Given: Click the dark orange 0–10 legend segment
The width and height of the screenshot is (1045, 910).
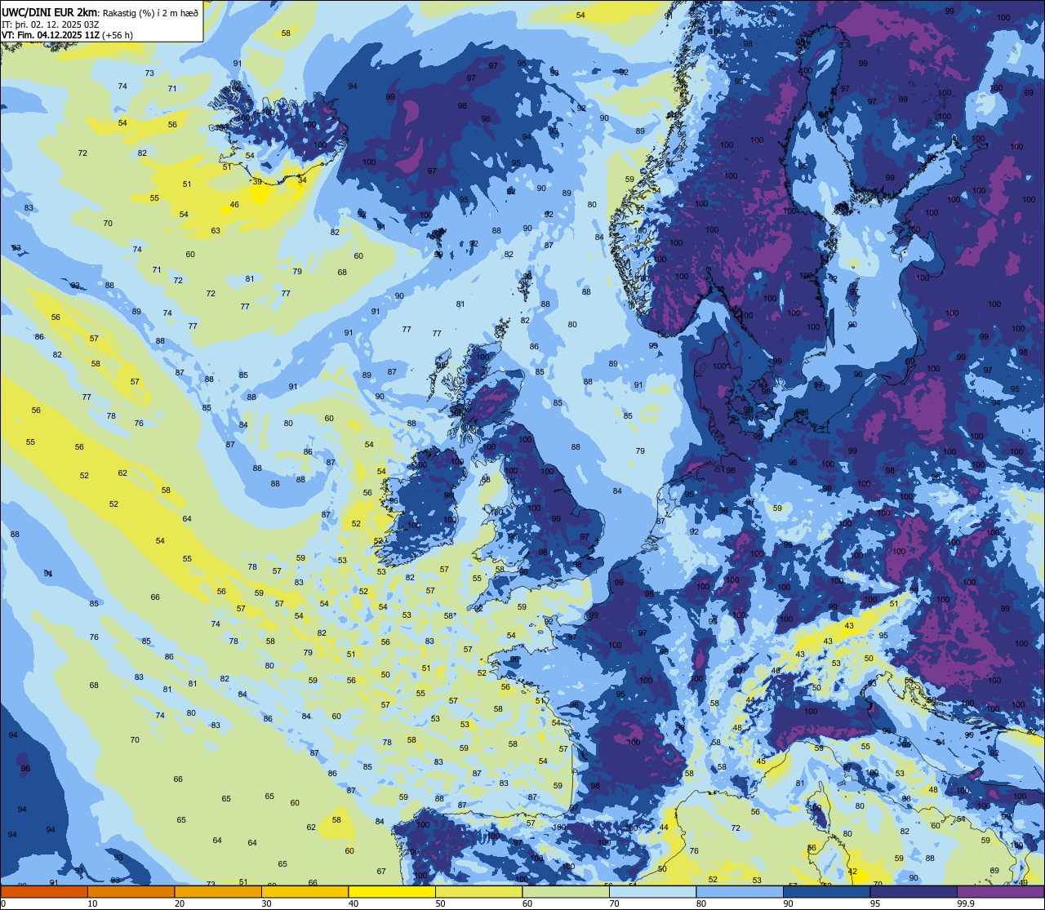Looking at the screenshot, I should click(x=44, y=891).
